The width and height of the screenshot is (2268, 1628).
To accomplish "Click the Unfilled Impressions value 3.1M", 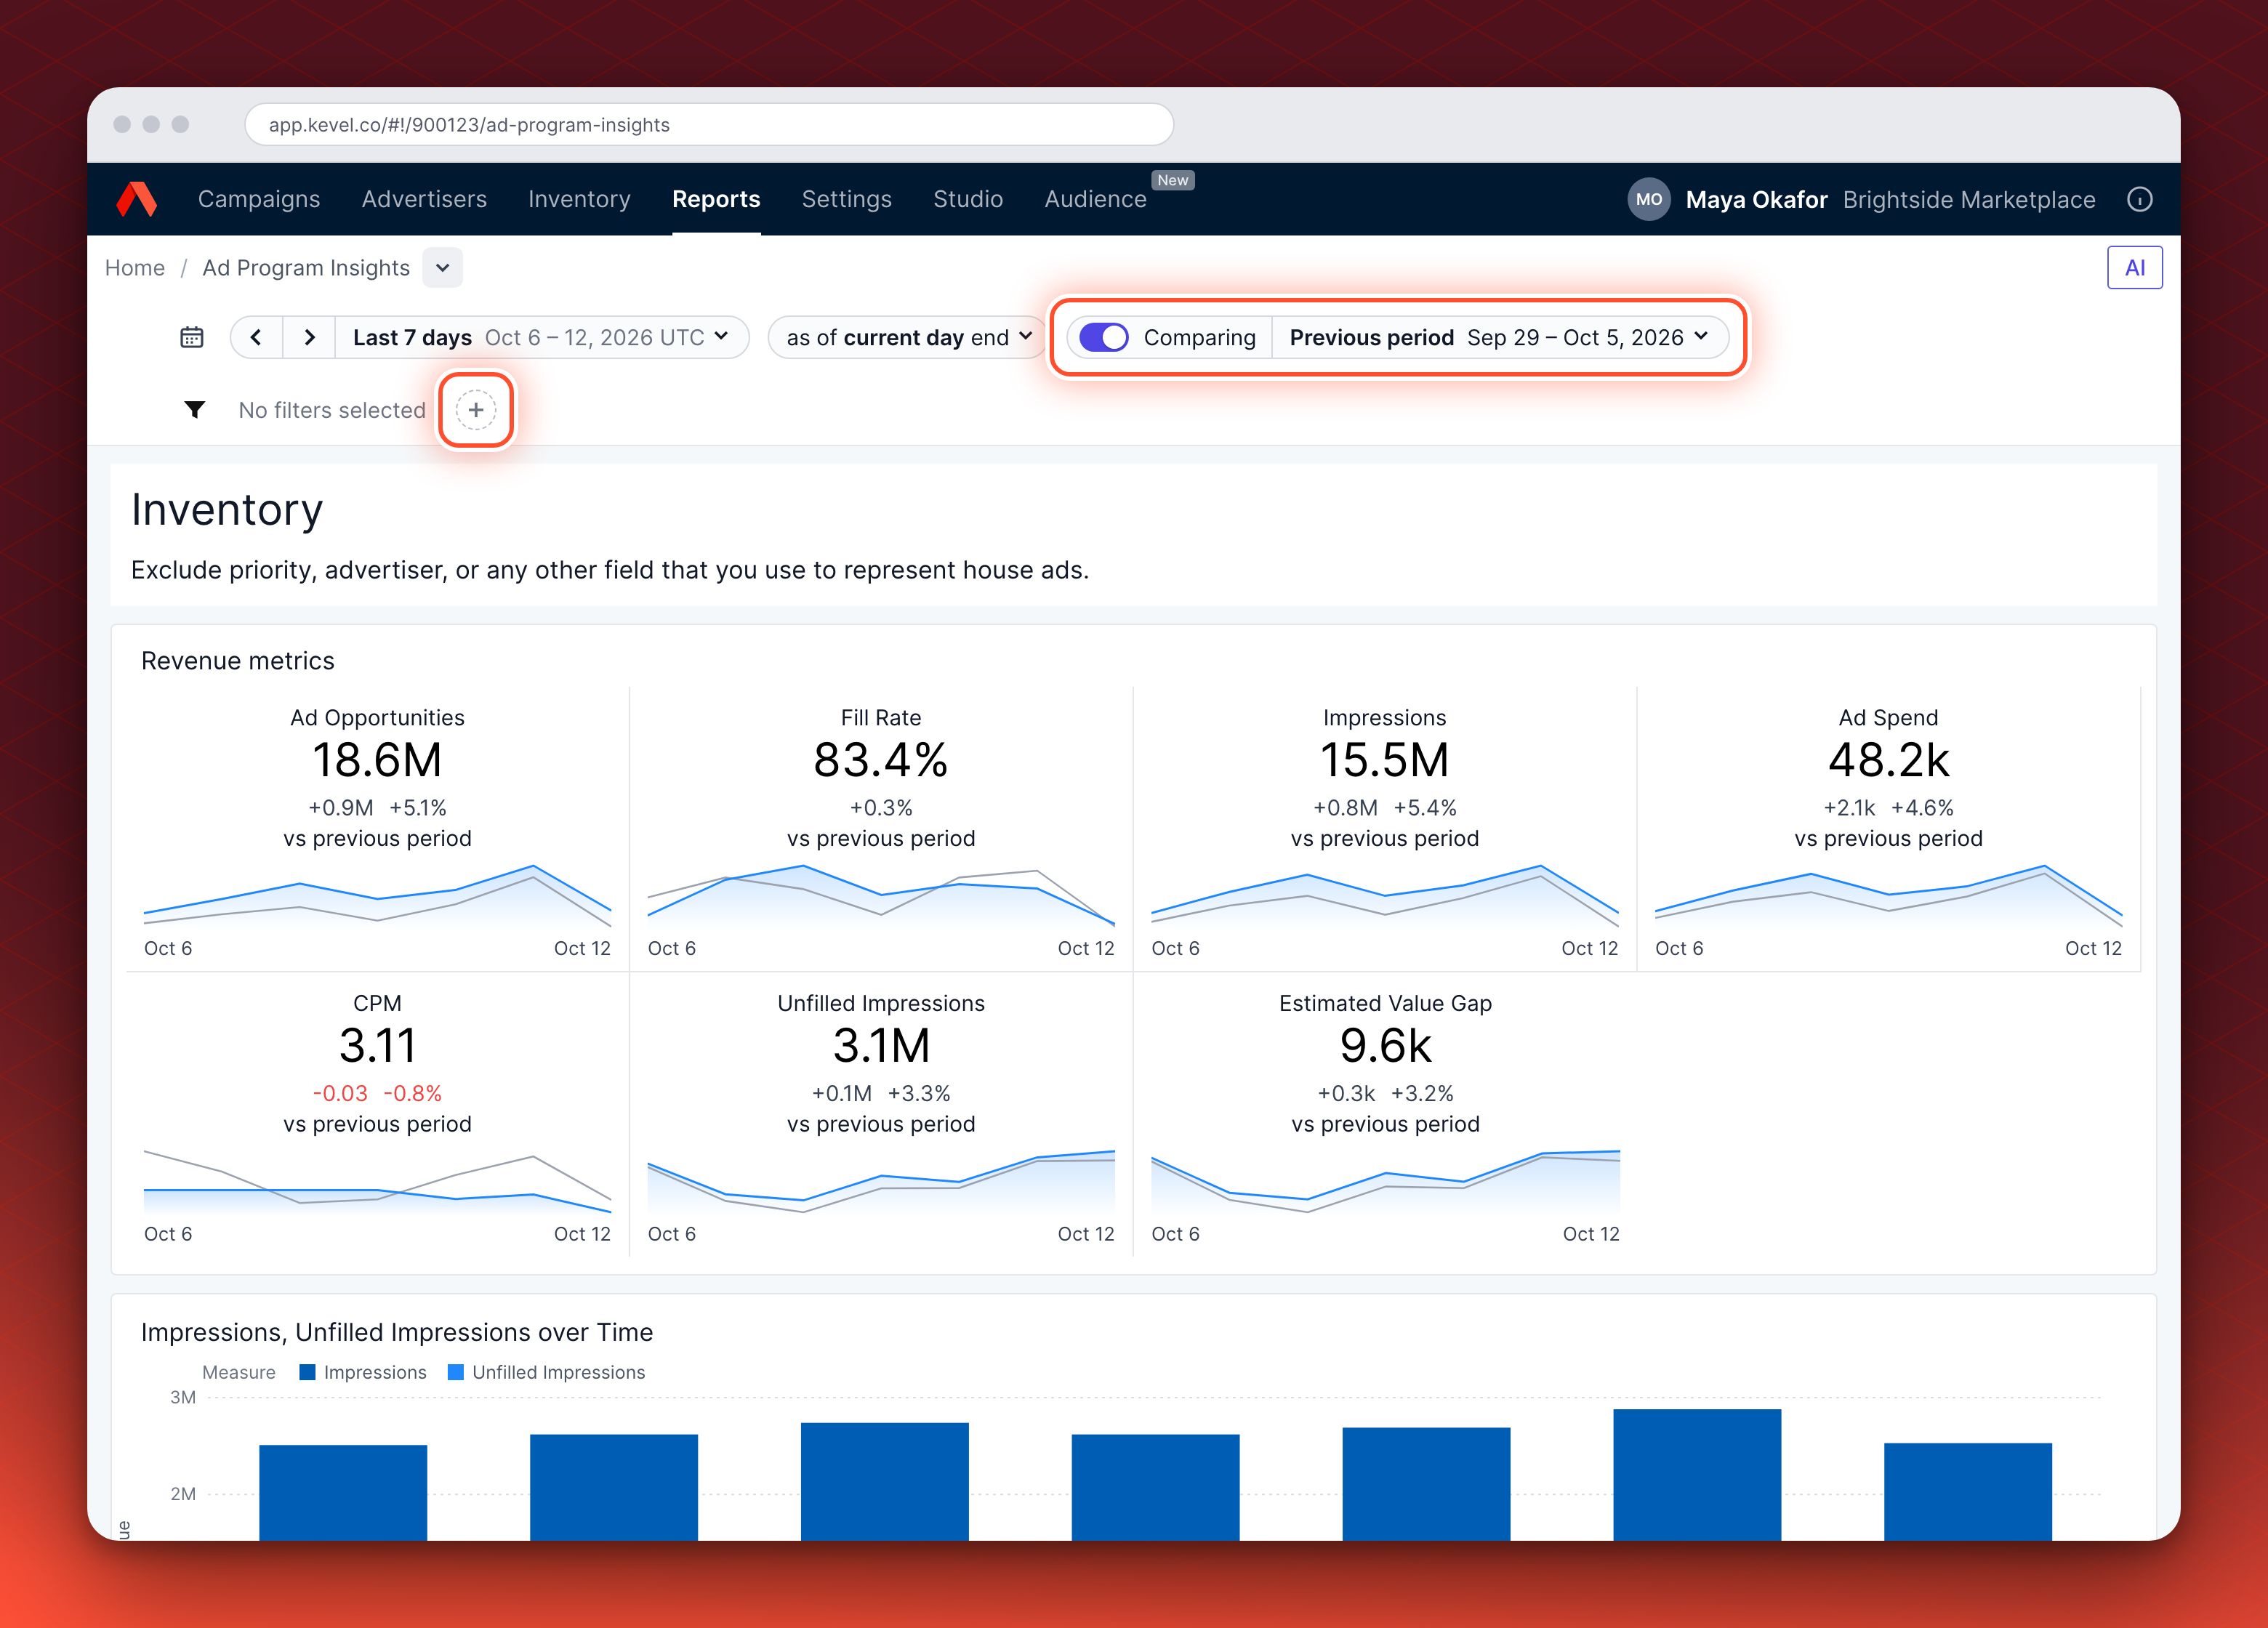I will pos(881,1046).
